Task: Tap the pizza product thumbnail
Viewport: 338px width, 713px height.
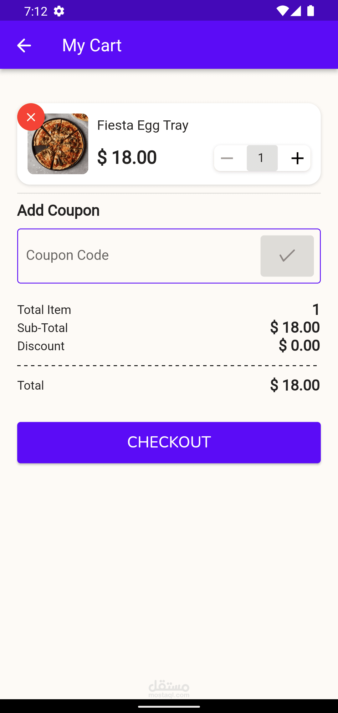Action: click(x=58, y=144)
